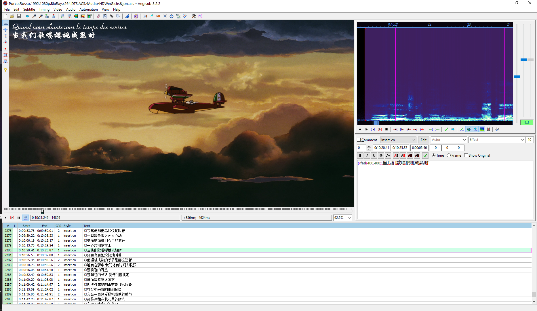This screenshot has width=537, height=311.
Task: Select the drag subtitles tool
Action: 5,30
